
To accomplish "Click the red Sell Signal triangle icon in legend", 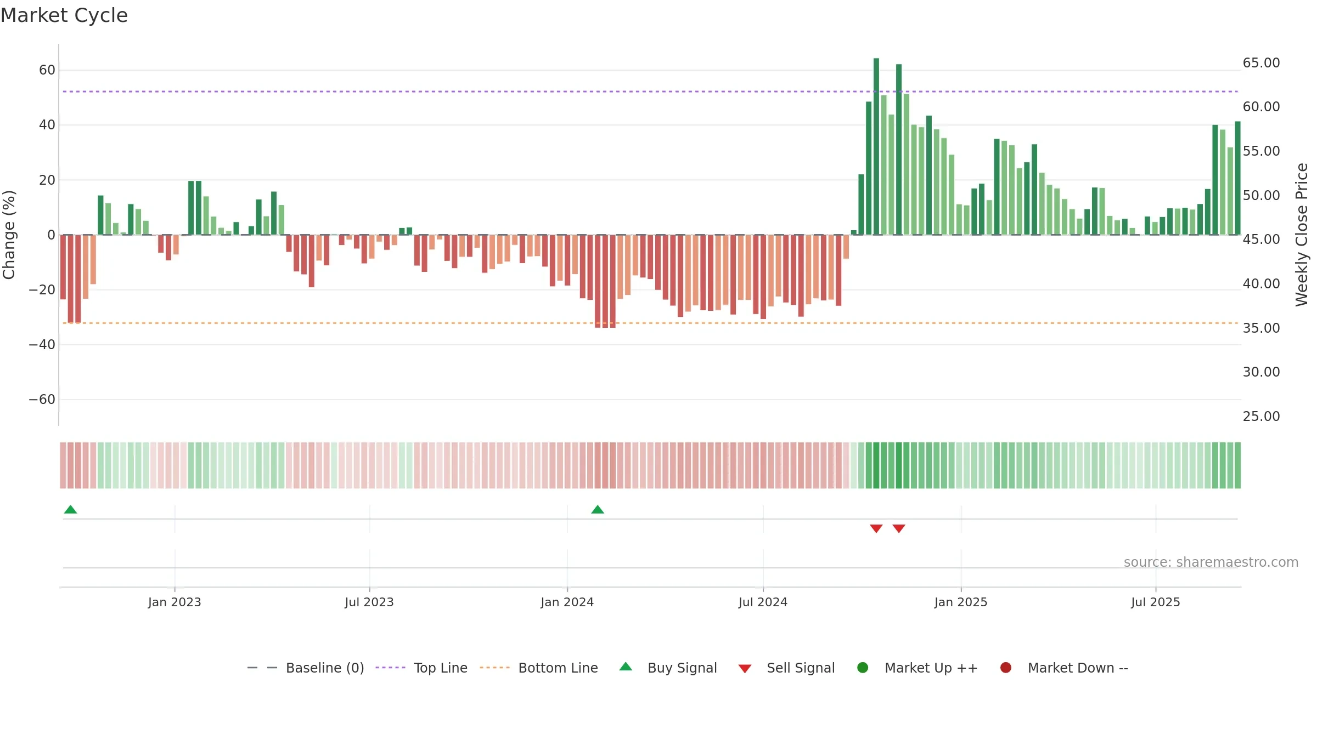I will pos(745,669).
